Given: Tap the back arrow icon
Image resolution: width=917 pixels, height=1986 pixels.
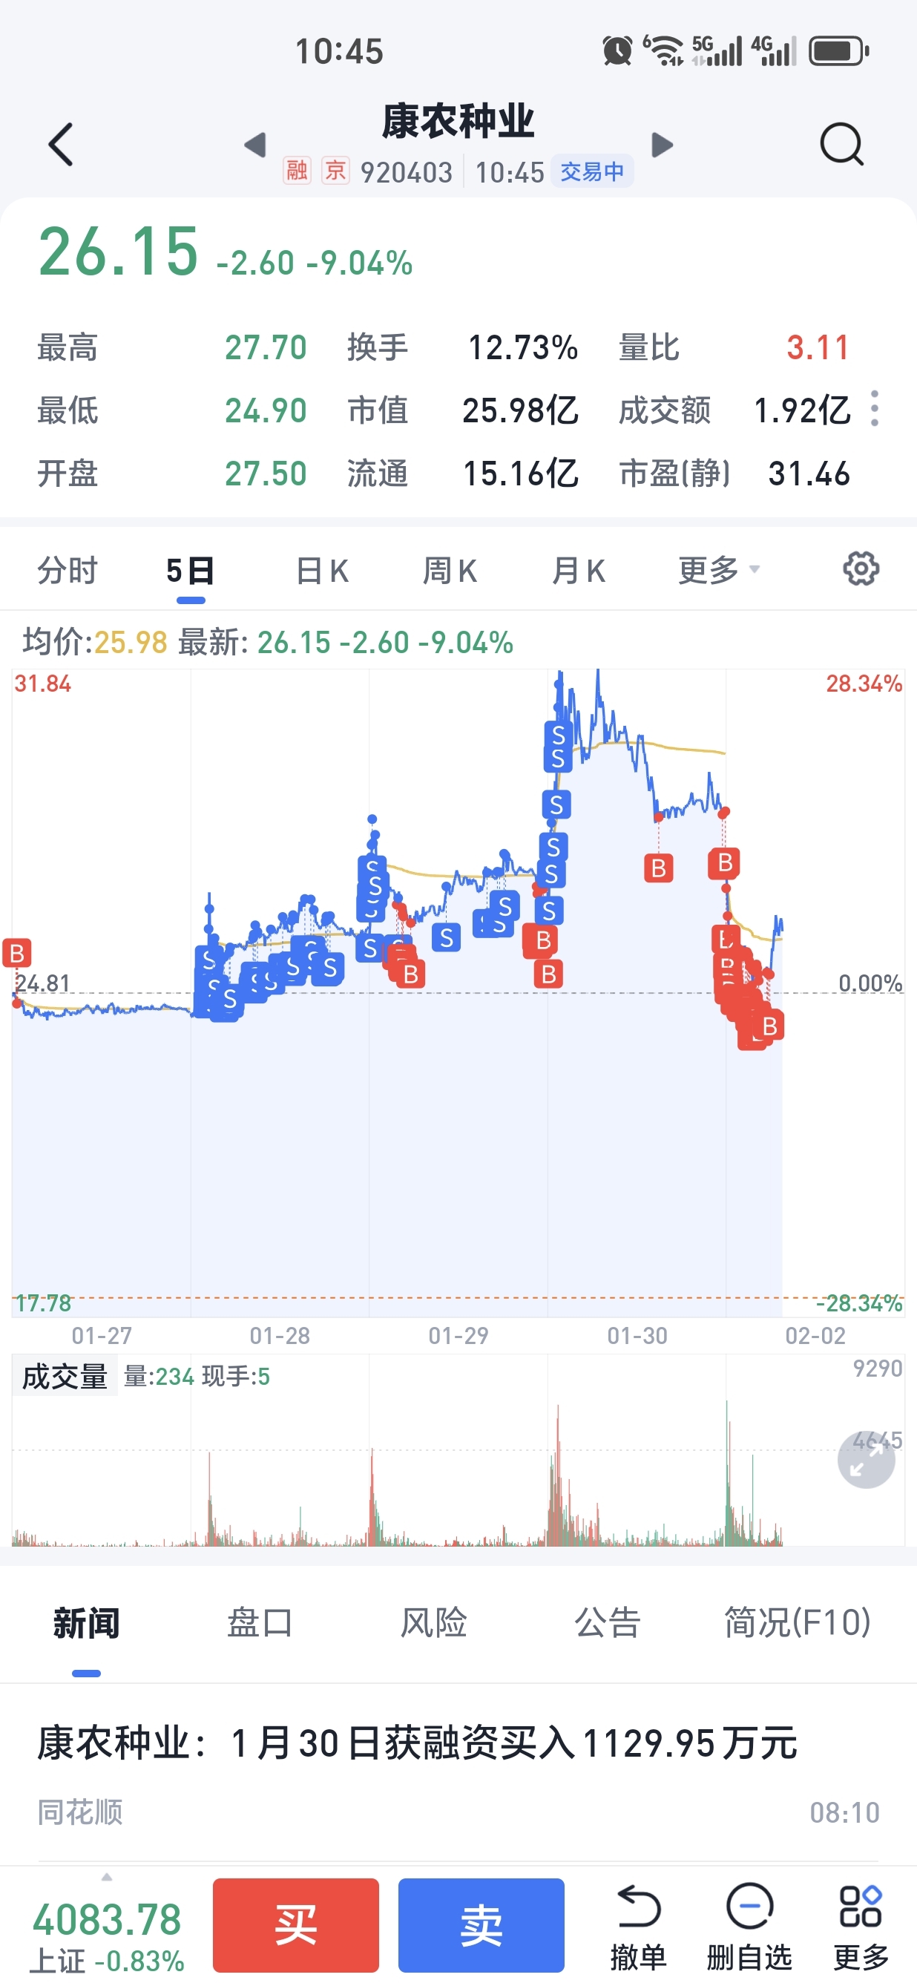Looking at the screenshot, I should tap(60, 144).
